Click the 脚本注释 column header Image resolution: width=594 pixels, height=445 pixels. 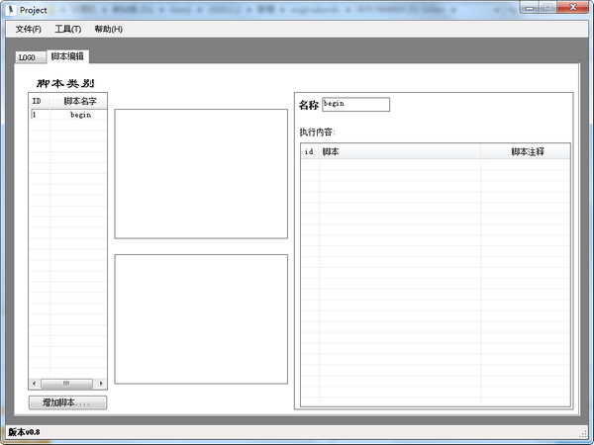527,151
